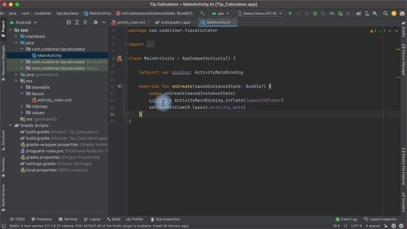This screenshot has height=229, width=407.
Task: Toggle tool window quick access icon
Action: point(4,226)
